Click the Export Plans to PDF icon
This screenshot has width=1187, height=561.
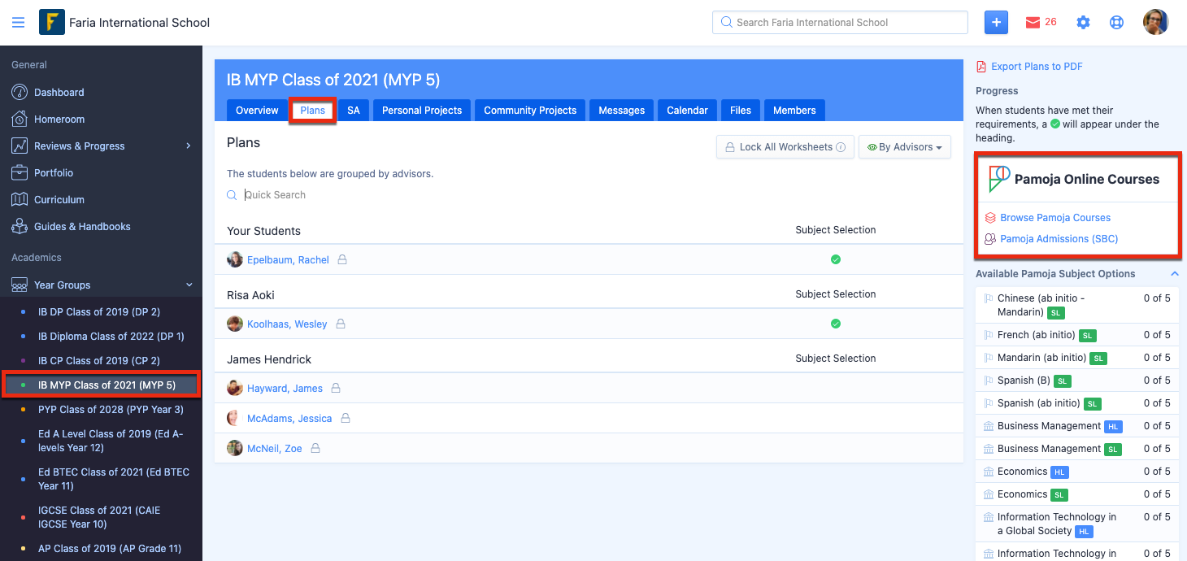click(981, 67)
